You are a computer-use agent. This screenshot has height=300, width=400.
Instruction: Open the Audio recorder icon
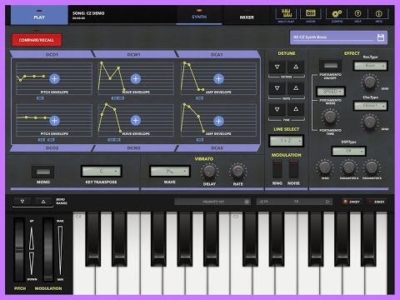310,13
